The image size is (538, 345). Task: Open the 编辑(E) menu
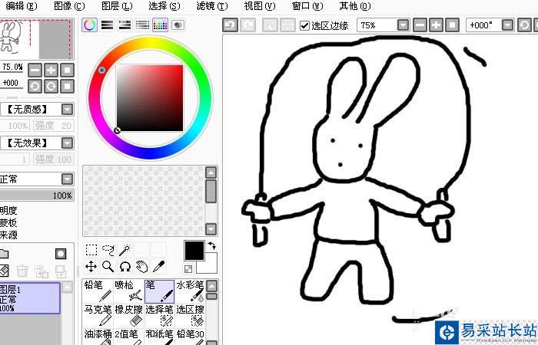(x=22, y=6)
